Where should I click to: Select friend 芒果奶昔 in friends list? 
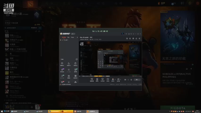(x=23, y=68)
